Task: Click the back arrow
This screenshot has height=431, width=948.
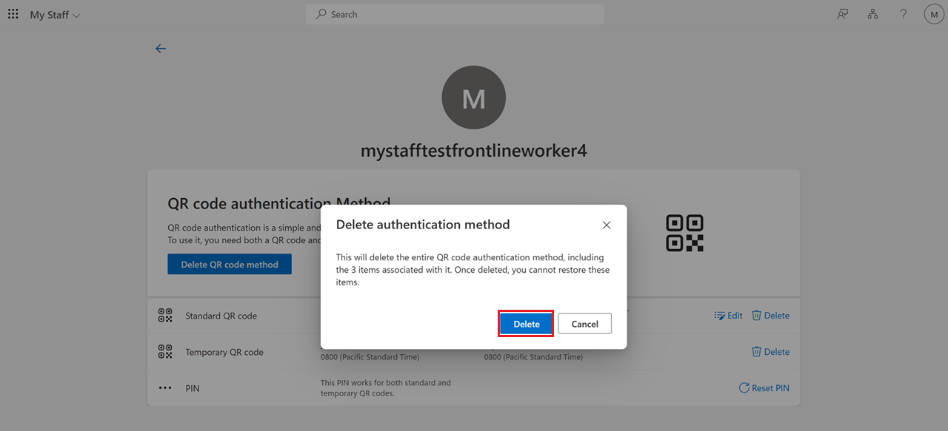Action: 161,48
